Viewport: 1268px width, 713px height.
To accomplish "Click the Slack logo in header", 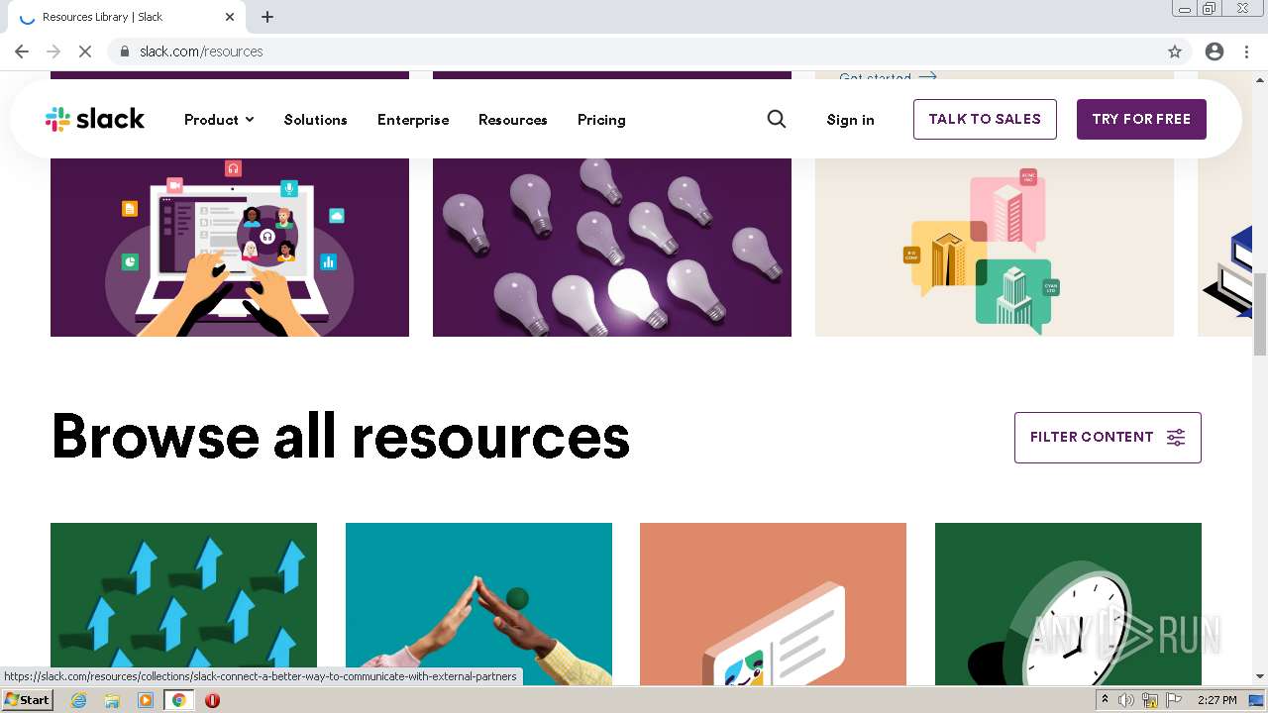I will [x=95, y=119].
